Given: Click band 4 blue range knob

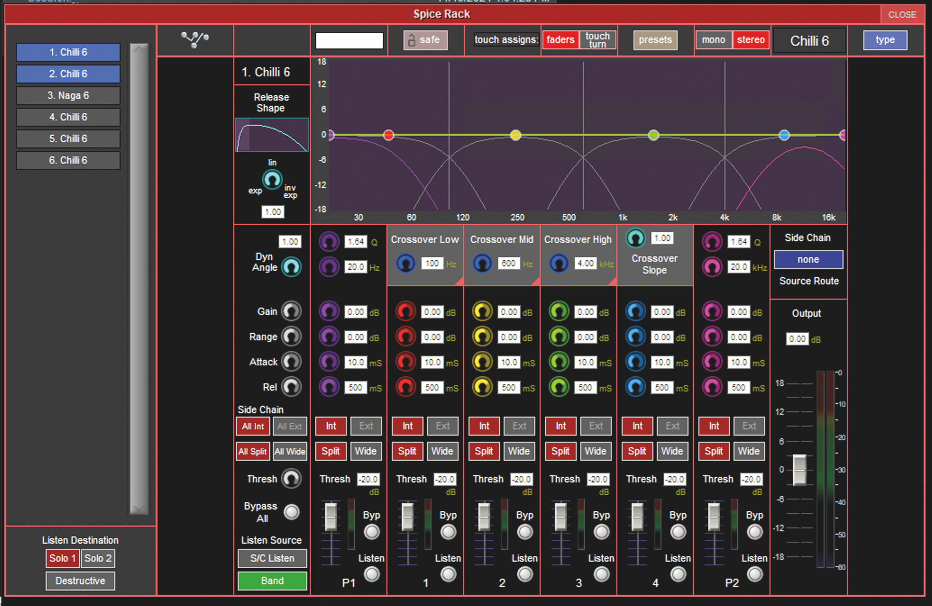Looking at the screenshot, I should [636, 336].
